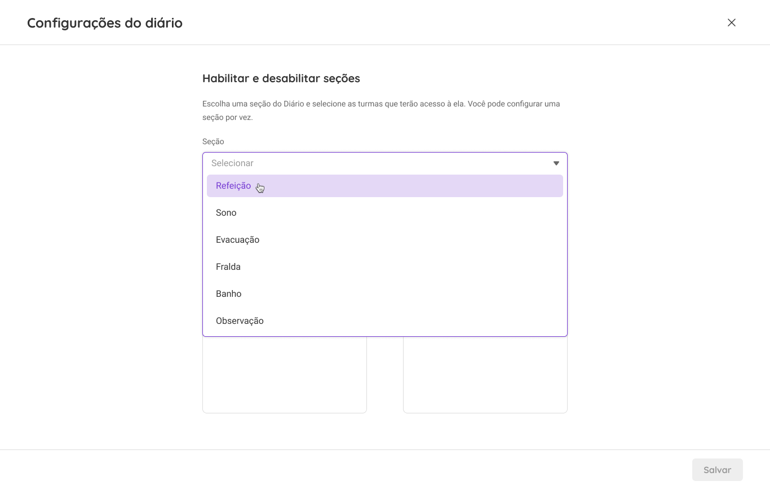Viewport: 770px width, 490px height.
Task: Pick Evacuação in the dropdown
Action: coord(385,240)
